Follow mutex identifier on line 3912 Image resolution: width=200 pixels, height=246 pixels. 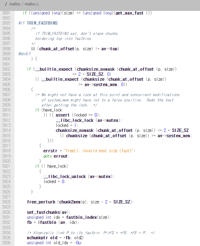(112, 120)
